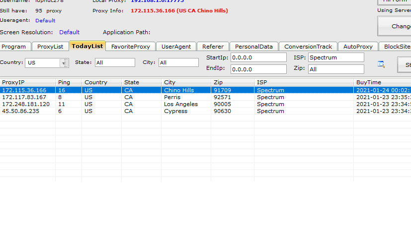
Task: Select proxy row 172.248.181.120
Action: 206,104
